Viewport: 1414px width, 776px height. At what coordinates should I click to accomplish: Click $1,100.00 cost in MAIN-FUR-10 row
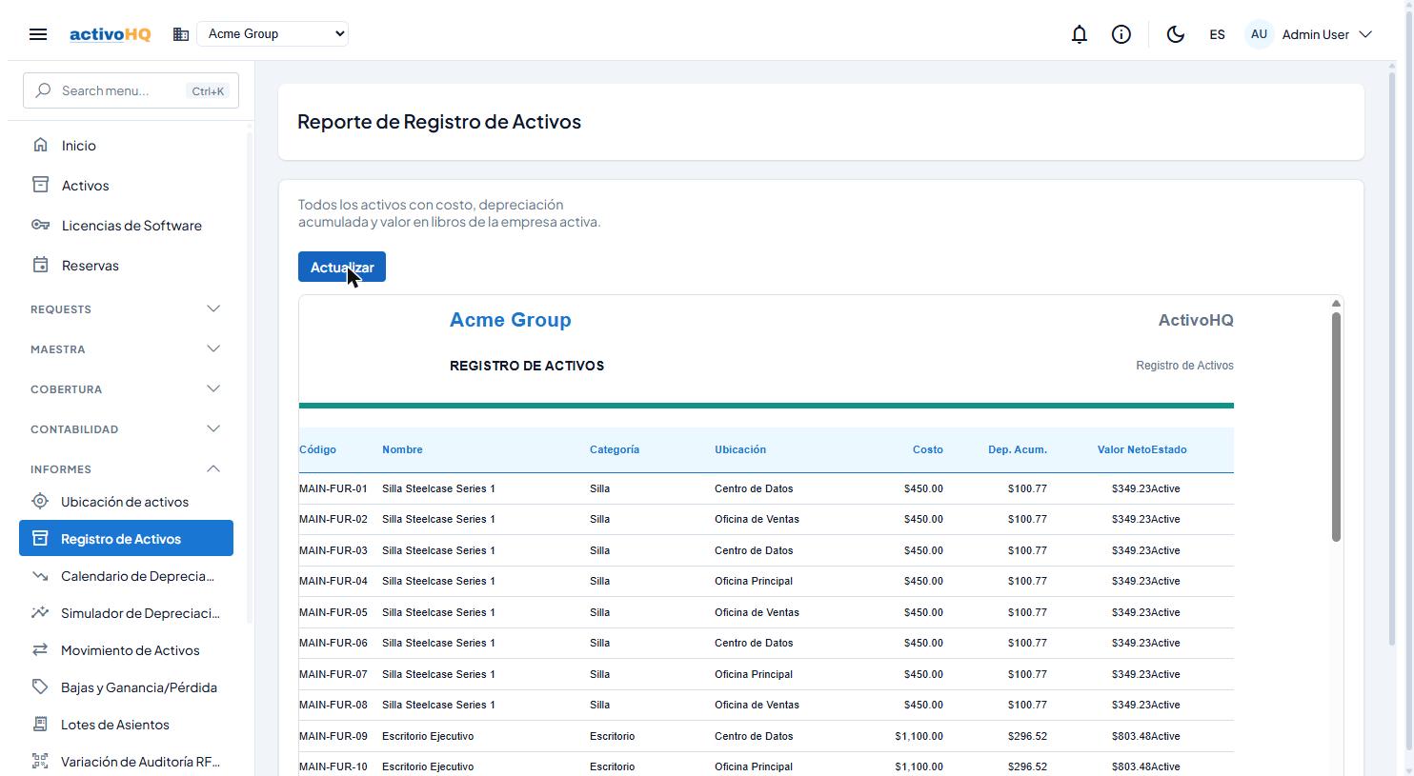coord(919,766)
